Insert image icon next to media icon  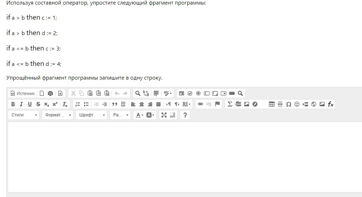(247, 104)
